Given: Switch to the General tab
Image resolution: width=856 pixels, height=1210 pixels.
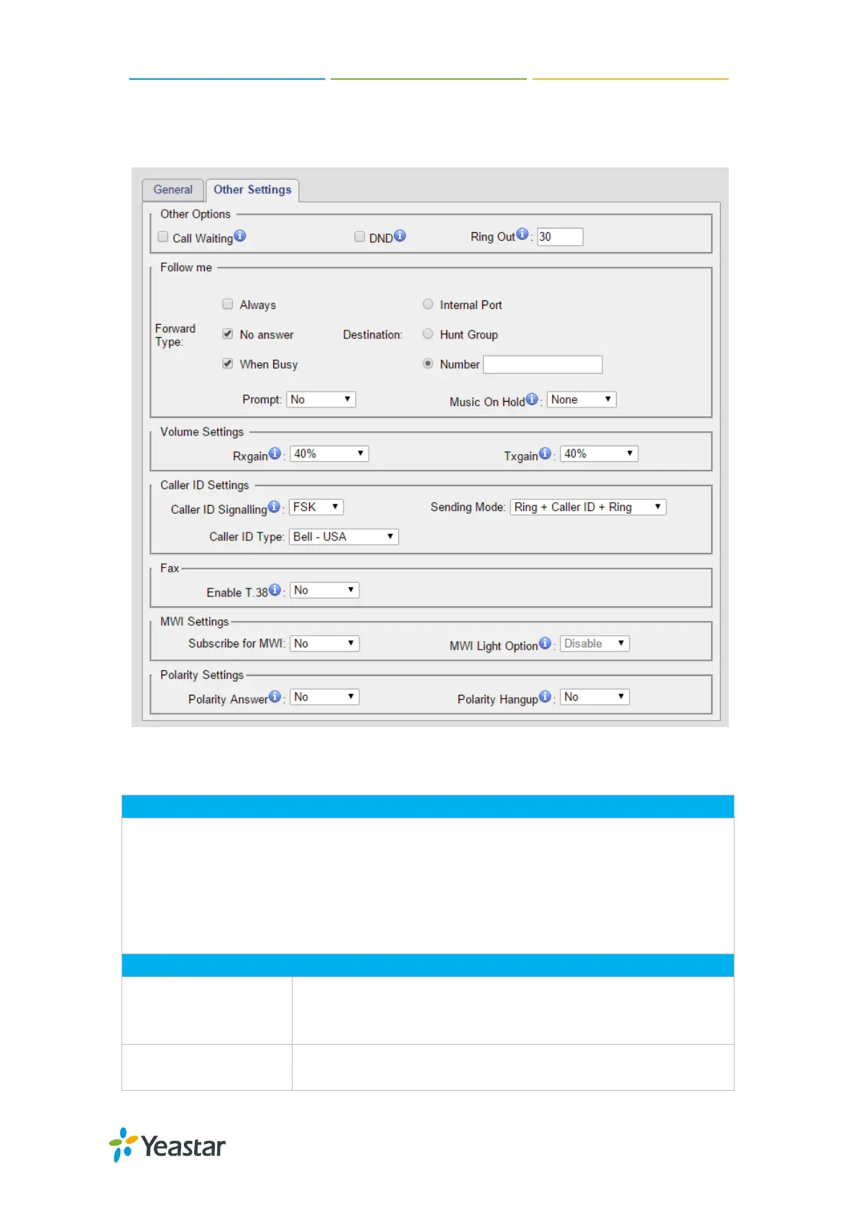Looking at the screenshot, I should 173,190.
